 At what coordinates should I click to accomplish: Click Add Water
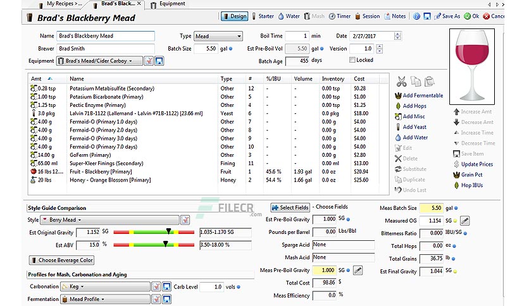[x=411, y=137]
